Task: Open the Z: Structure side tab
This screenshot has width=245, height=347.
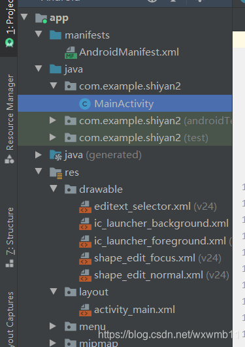Action: [x=10, y=237]
